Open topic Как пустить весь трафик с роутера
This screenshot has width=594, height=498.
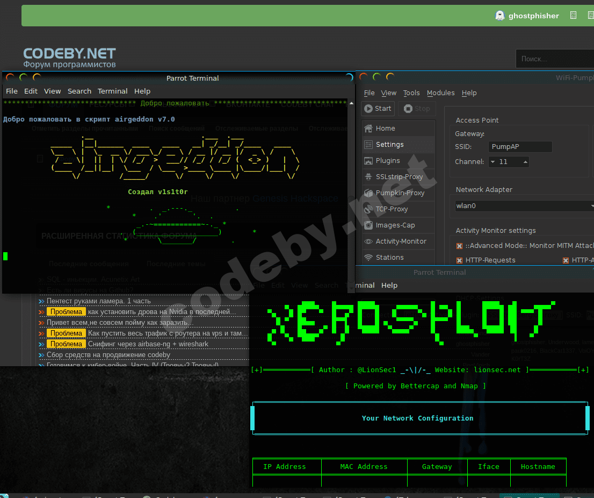click(x=168, y=333)
